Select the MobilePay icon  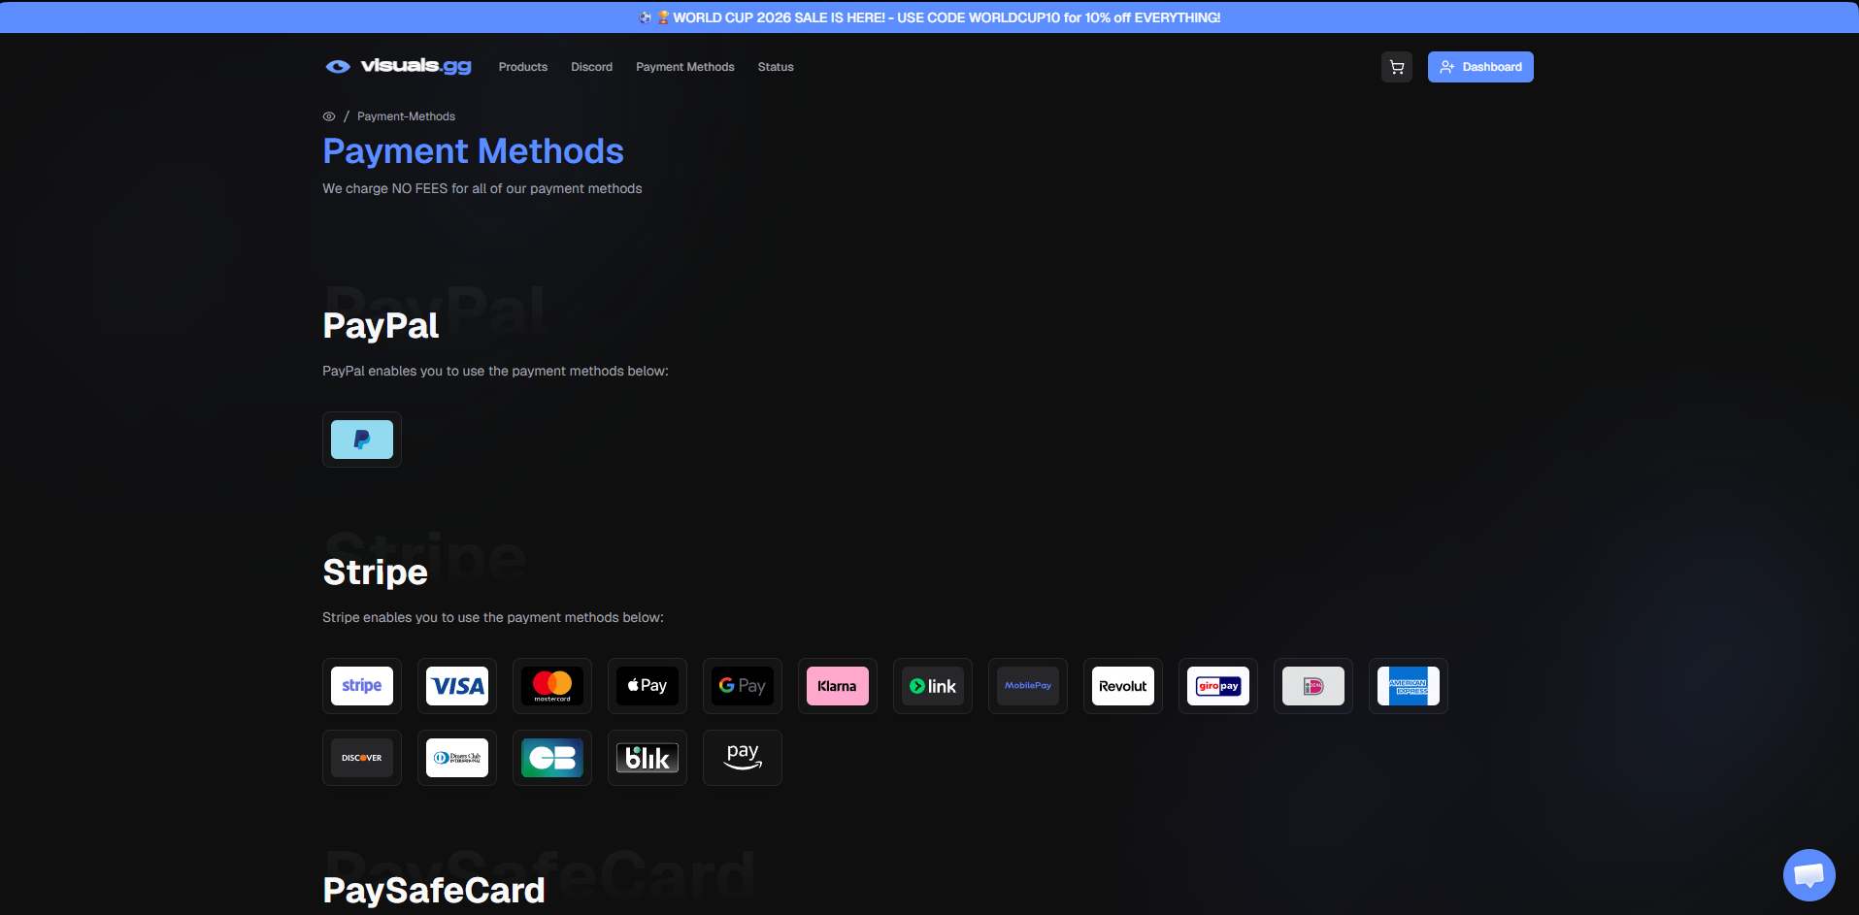pos(1028,686)
